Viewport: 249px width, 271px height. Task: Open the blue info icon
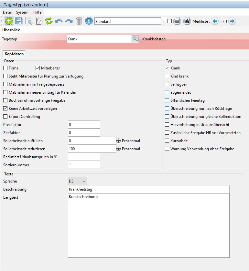(x=89, y=21)
